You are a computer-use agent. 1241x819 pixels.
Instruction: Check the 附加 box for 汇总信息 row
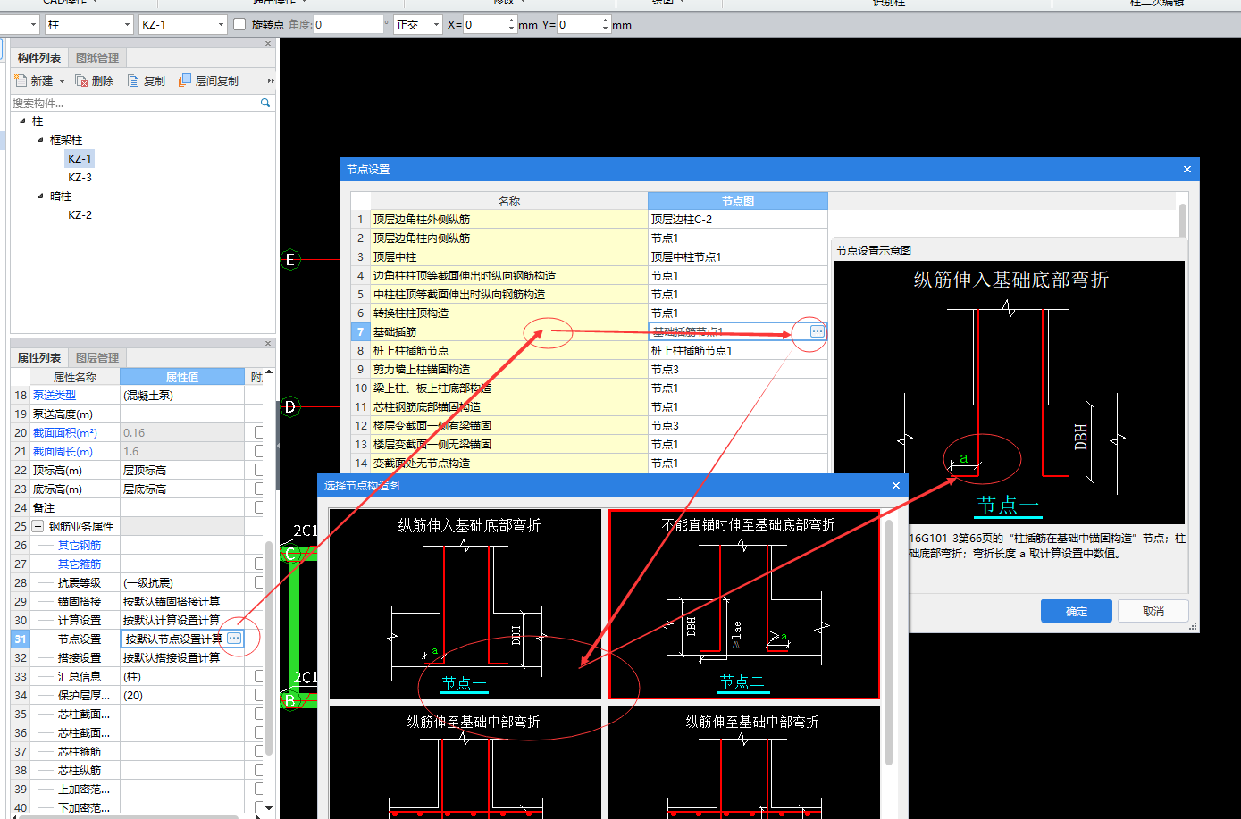[x=259, y=676]
